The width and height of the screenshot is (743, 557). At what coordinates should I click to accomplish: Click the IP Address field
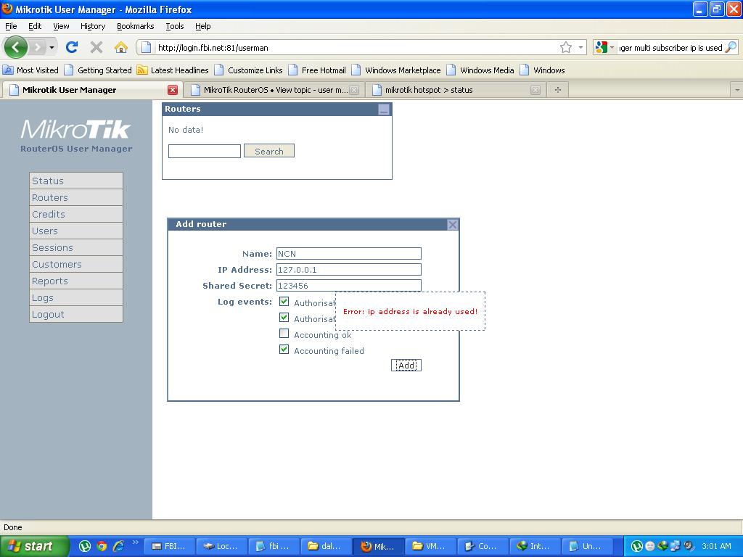pyautogui.click(x=349, y=270)
